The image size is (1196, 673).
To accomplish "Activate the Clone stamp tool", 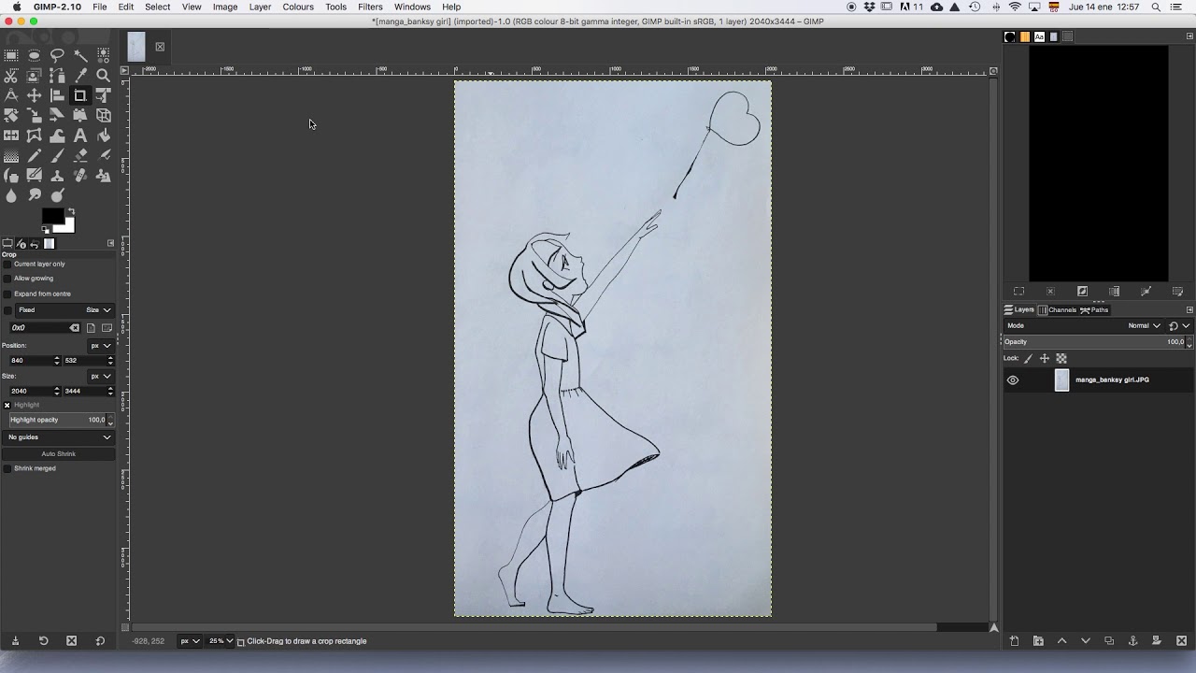I will click(x=57, y=176).
